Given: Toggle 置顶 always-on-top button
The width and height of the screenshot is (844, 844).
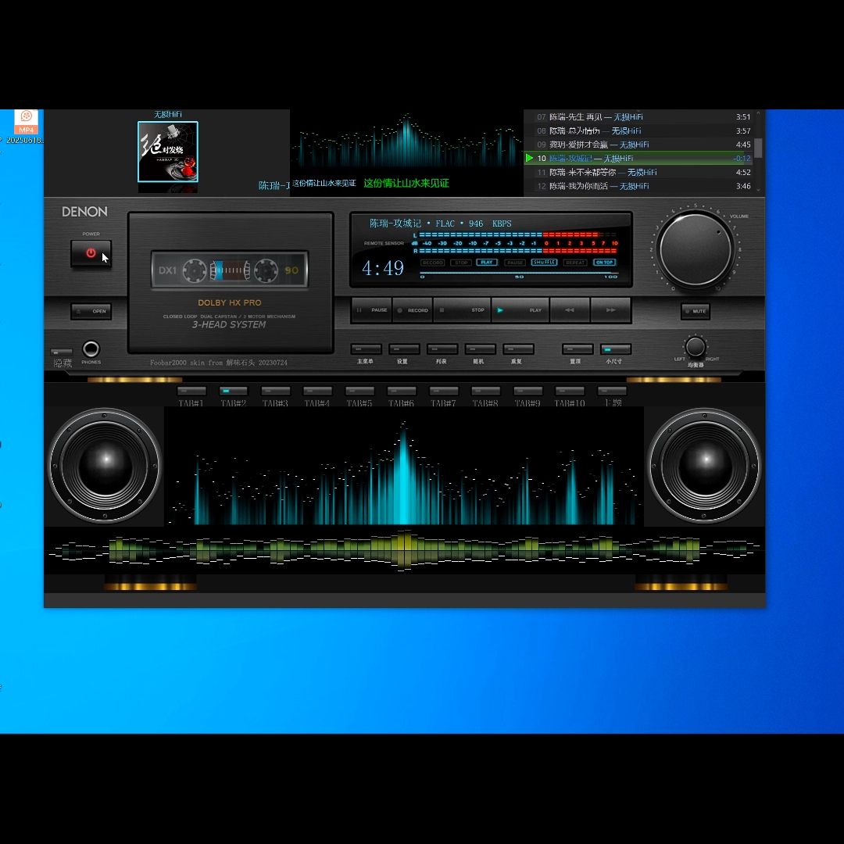Looking at the screenshot, I should (578, 349).
